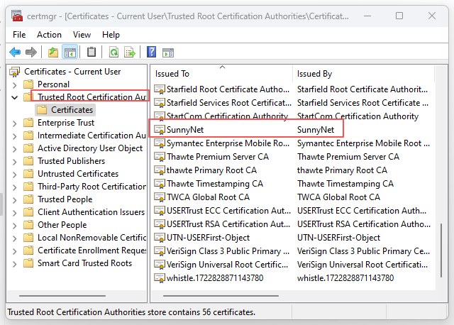Click the blue Help question mark icon
Screen dimensions: 454x325
click(151, 52)
